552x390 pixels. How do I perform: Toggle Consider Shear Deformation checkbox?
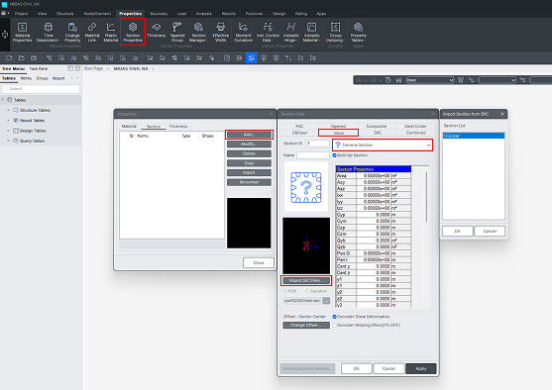(x=335, y=317)
